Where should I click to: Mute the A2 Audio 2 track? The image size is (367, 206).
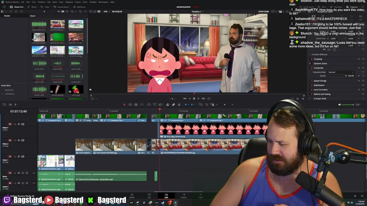(27, 183)
